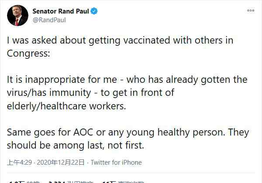This screenshot has height=183, width=262.
Task: Click the 上午4:29 timestamp
Action: [19, 163]
